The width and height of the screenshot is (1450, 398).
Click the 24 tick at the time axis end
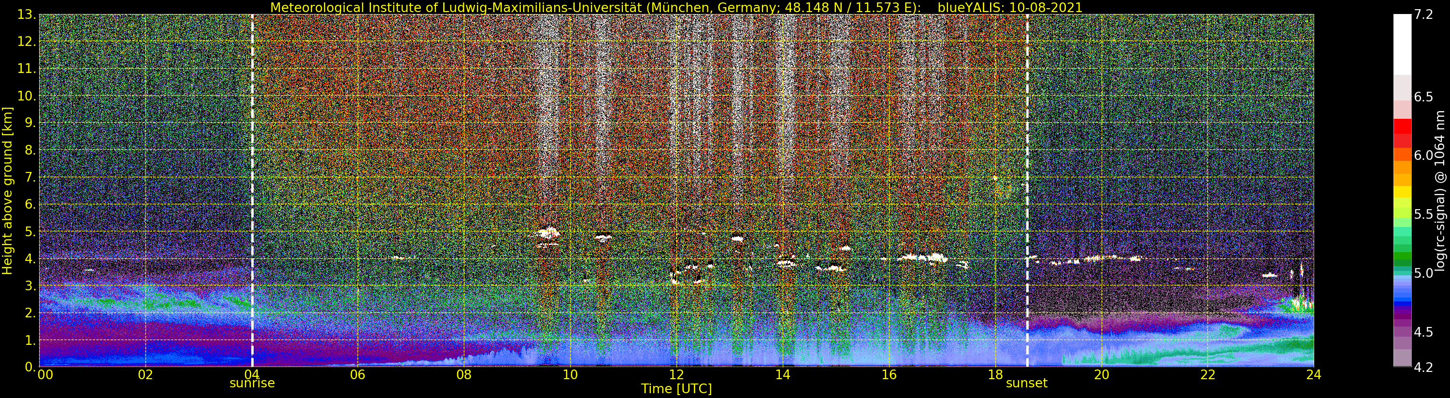(1314, 374)
